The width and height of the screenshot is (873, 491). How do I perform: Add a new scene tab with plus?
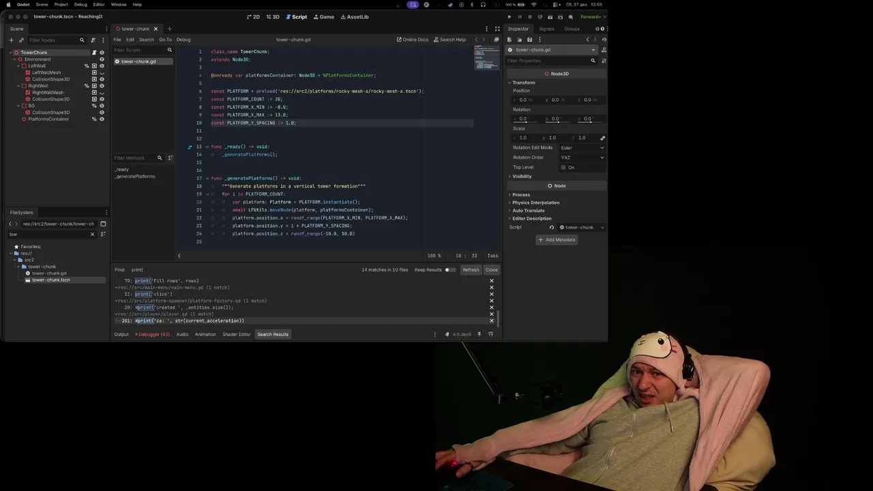point(169,29)
